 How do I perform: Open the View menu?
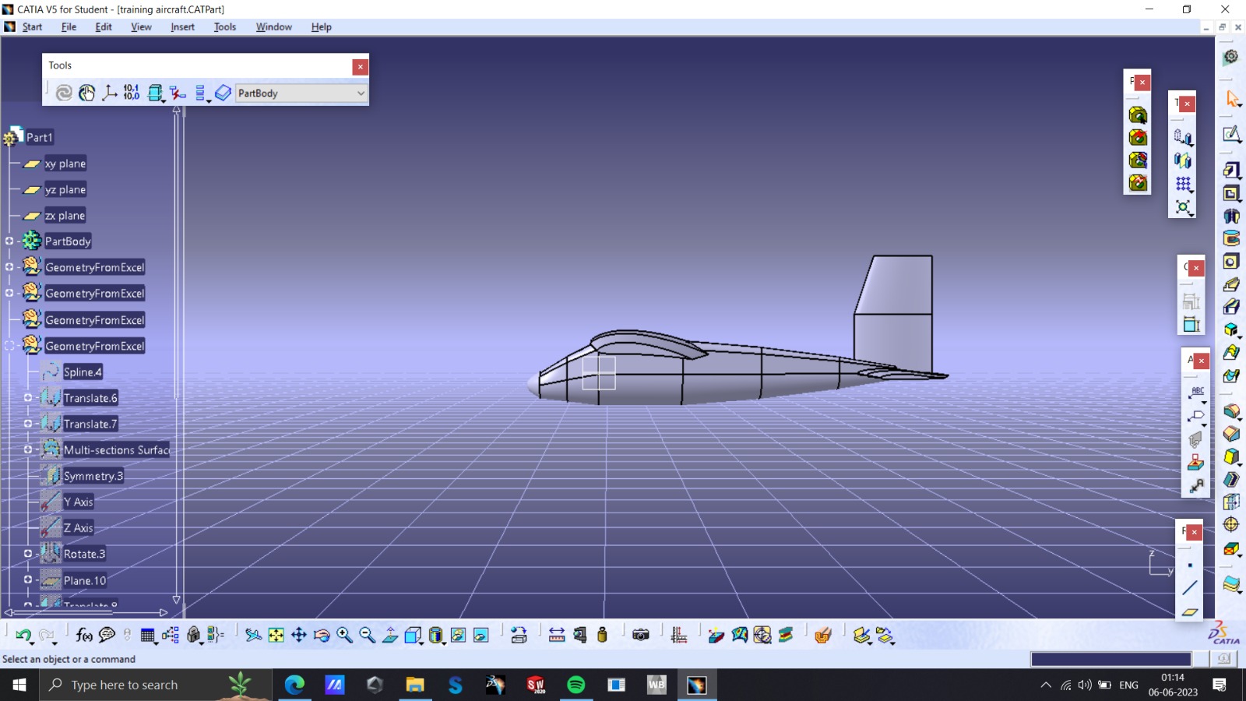click(x=141, y=26)
